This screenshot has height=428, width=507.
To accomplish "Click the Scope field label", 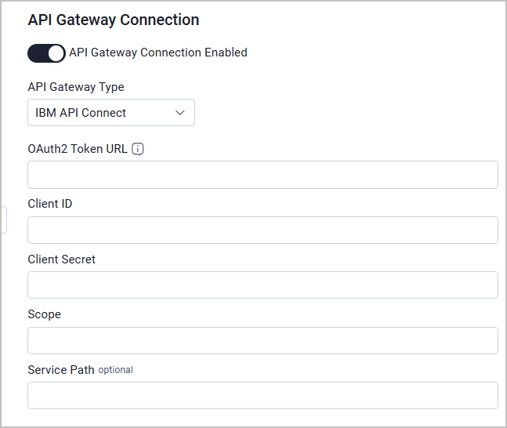I will [45, 314].
